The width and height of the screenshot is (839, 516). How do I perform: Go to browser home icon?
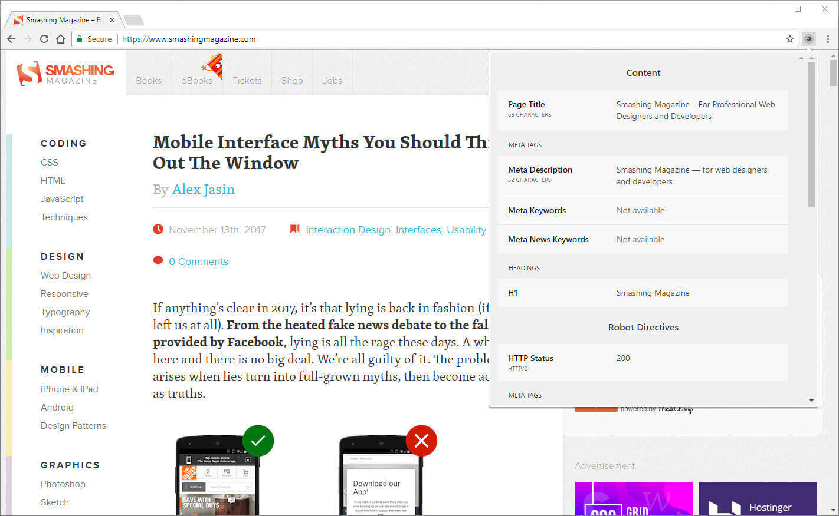[61, 39]
